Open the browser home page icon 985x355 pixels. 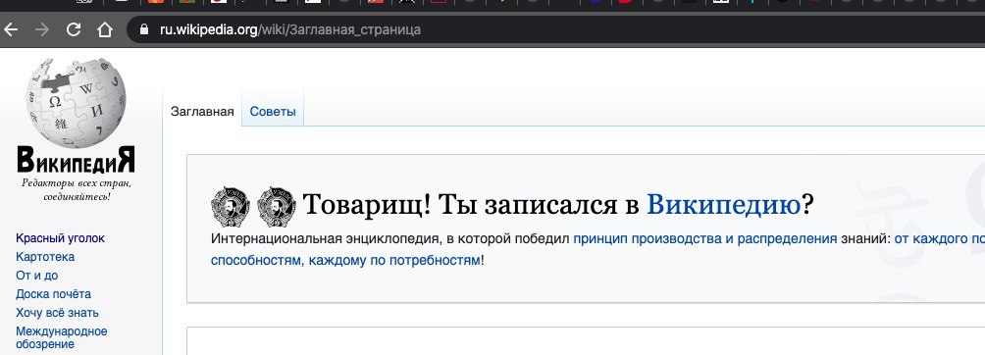[x=104, y=29]
